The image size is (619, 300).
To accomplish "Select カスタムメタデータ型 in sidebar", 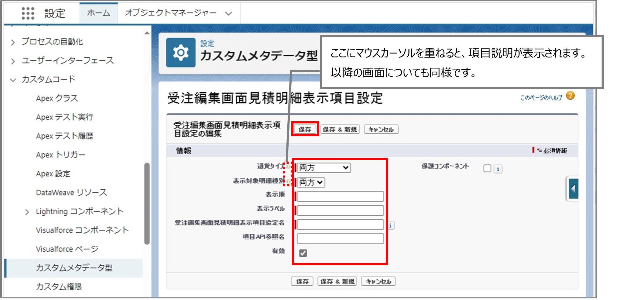I will 74,268.
